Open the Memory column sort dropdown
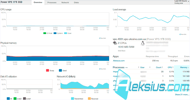This screenshot has height=100, width=190. (184, 67)
